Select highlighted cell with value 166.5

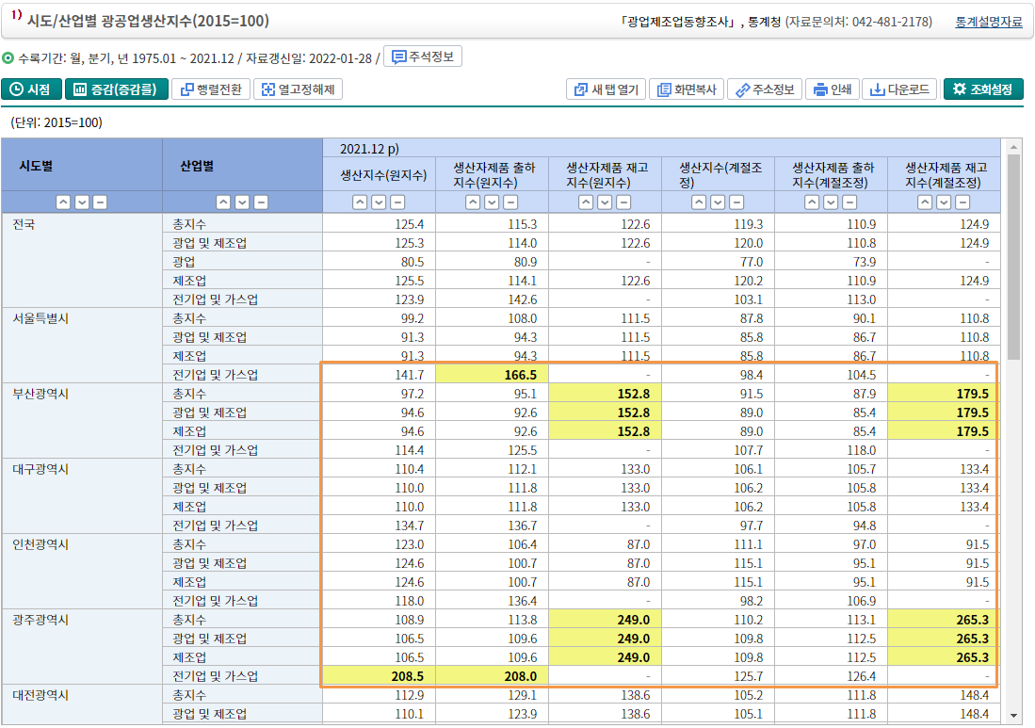click(492, 375)
